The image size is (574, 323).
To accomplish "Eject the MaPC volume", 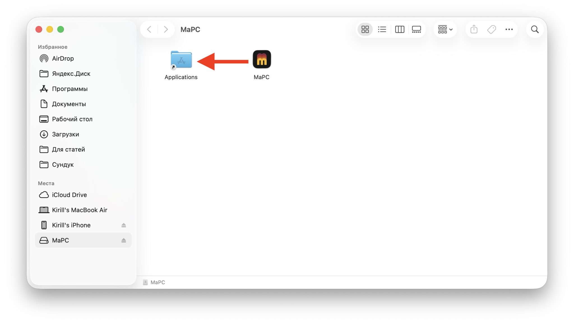I will (x=124, y=240).
